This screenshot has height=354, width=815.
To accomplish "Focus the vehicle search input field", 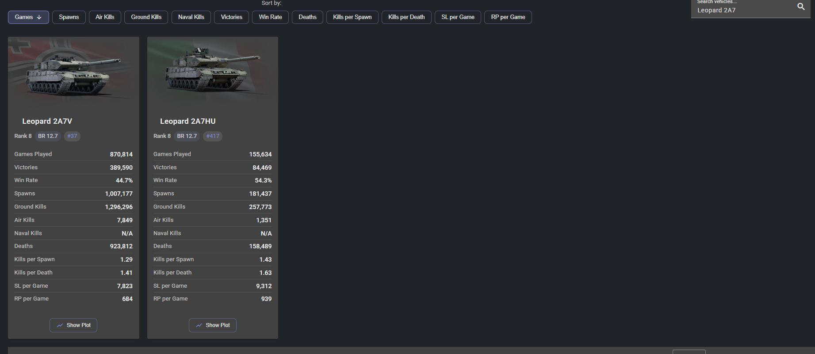I will (x=743, y=10).
